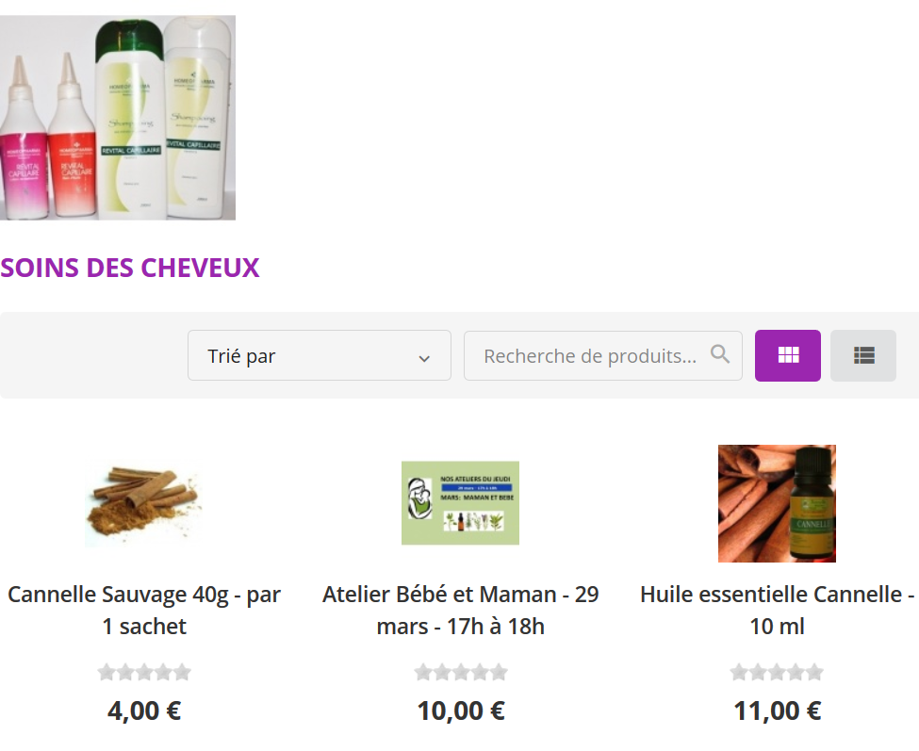The height and width of the screenshot is (751, 919).
Task: Click the 11,00 € price
Action: (x=778, y=711)
